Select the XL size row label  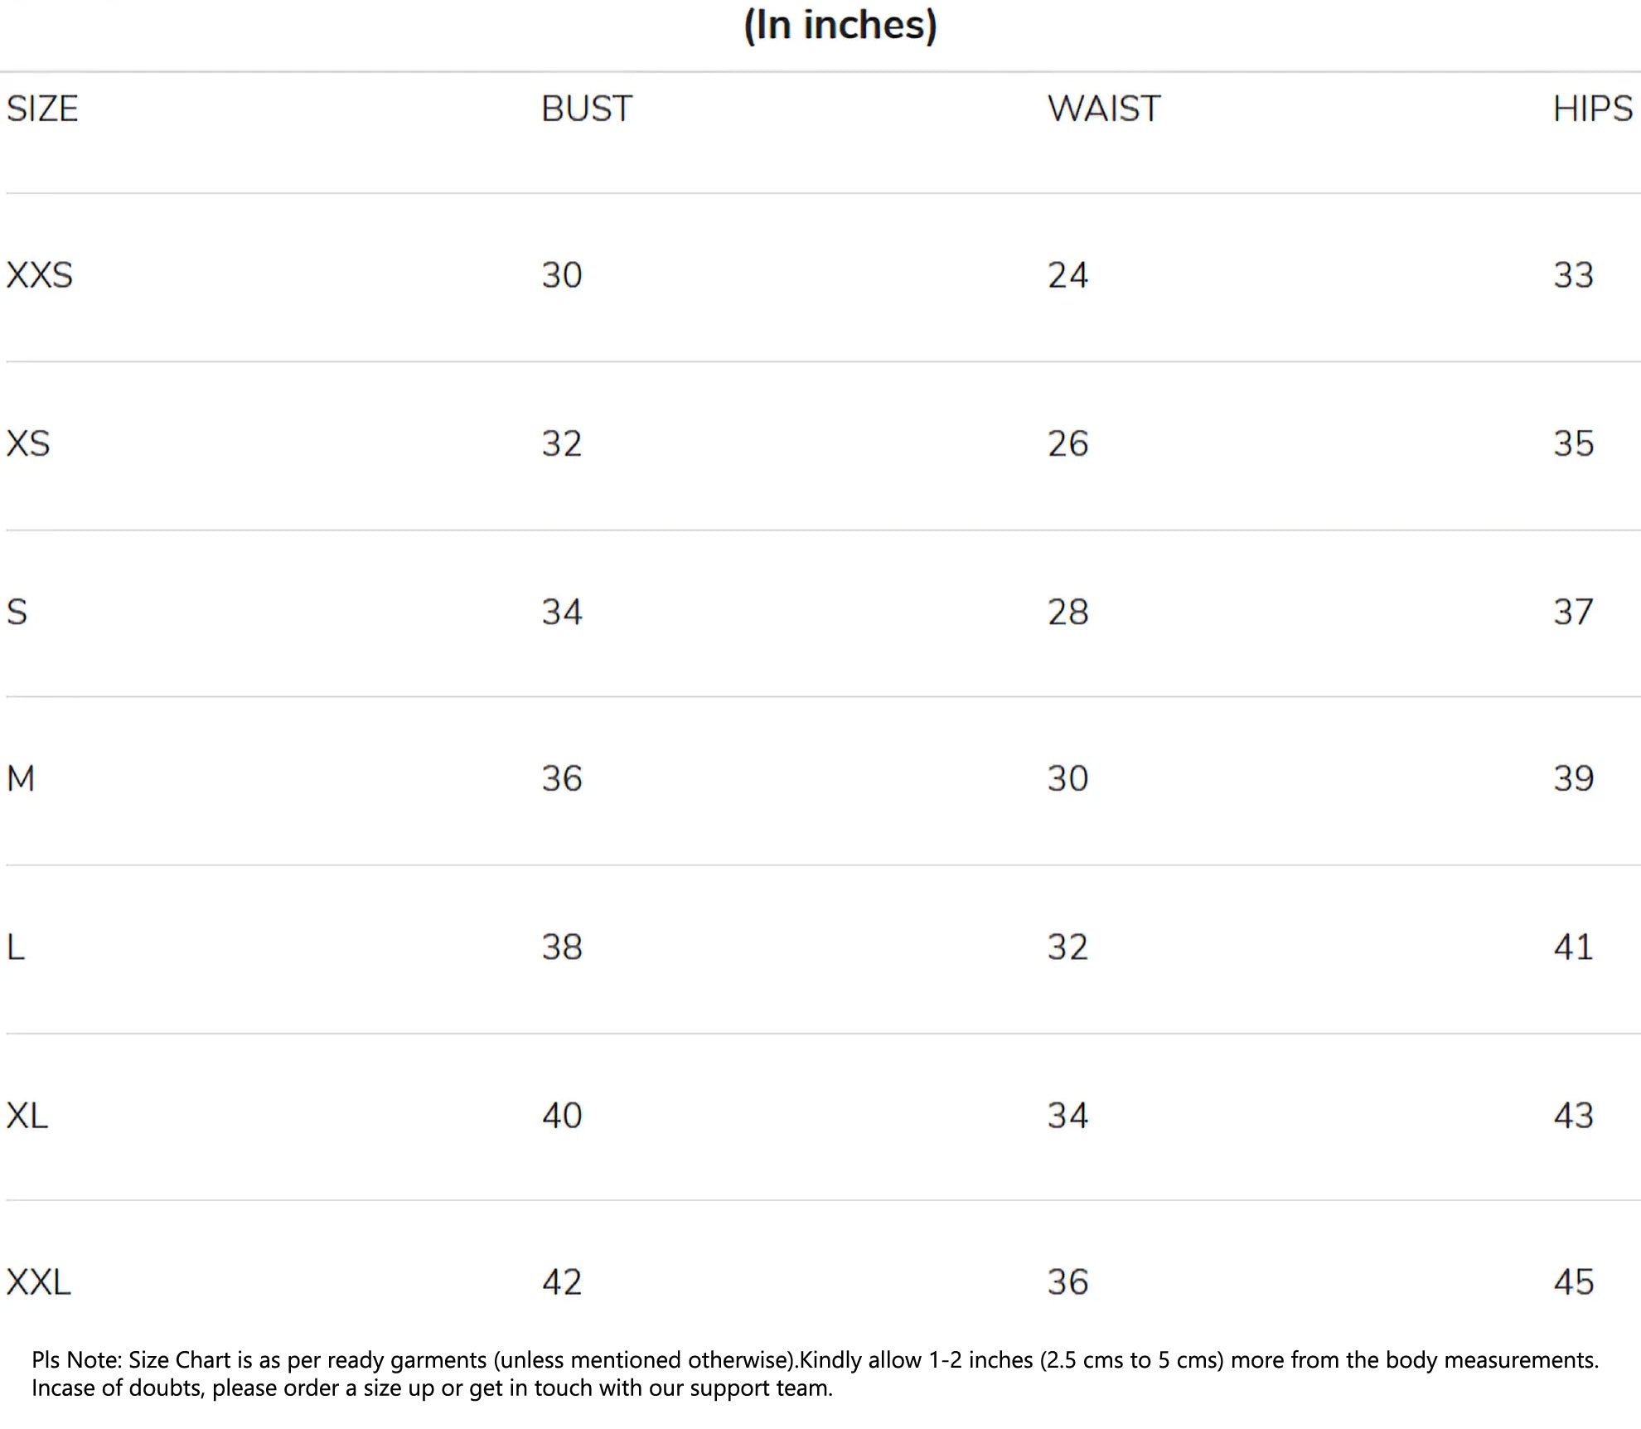pyautogui.click(x=27, y=1116)
